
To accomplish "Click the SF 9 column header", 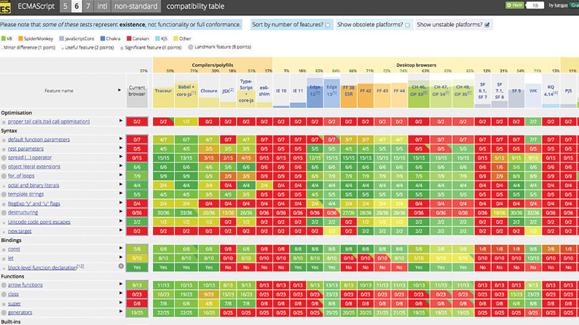I will [516, 91].
